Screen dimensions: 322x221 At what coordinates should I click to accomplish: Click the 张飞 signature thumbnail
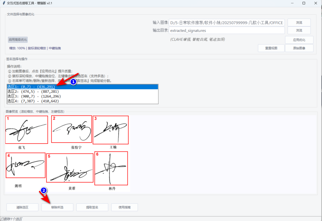pos(26,130)
